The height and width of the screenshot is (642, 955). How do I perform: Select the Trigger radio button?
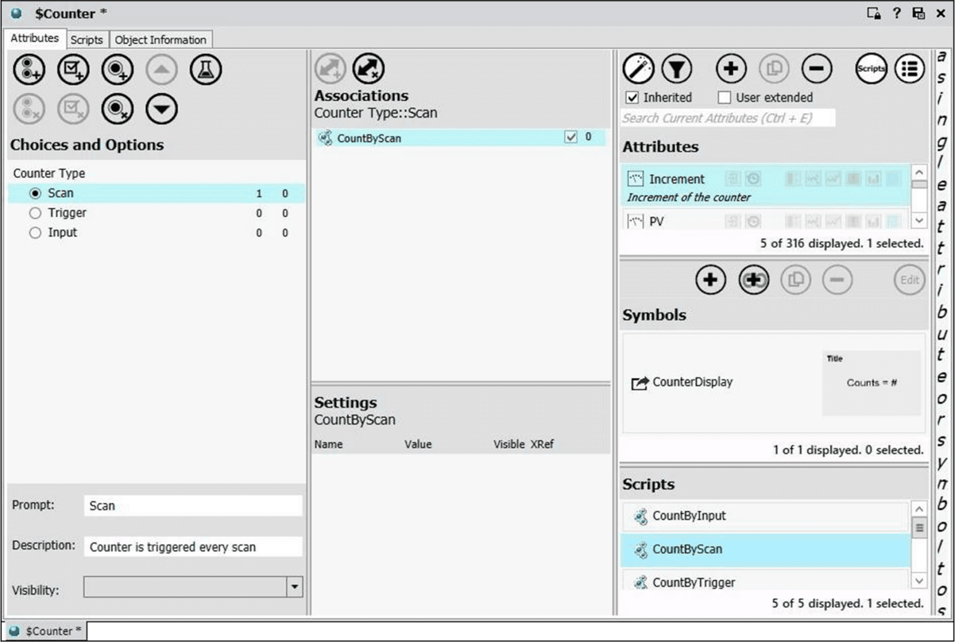[35, 213]
